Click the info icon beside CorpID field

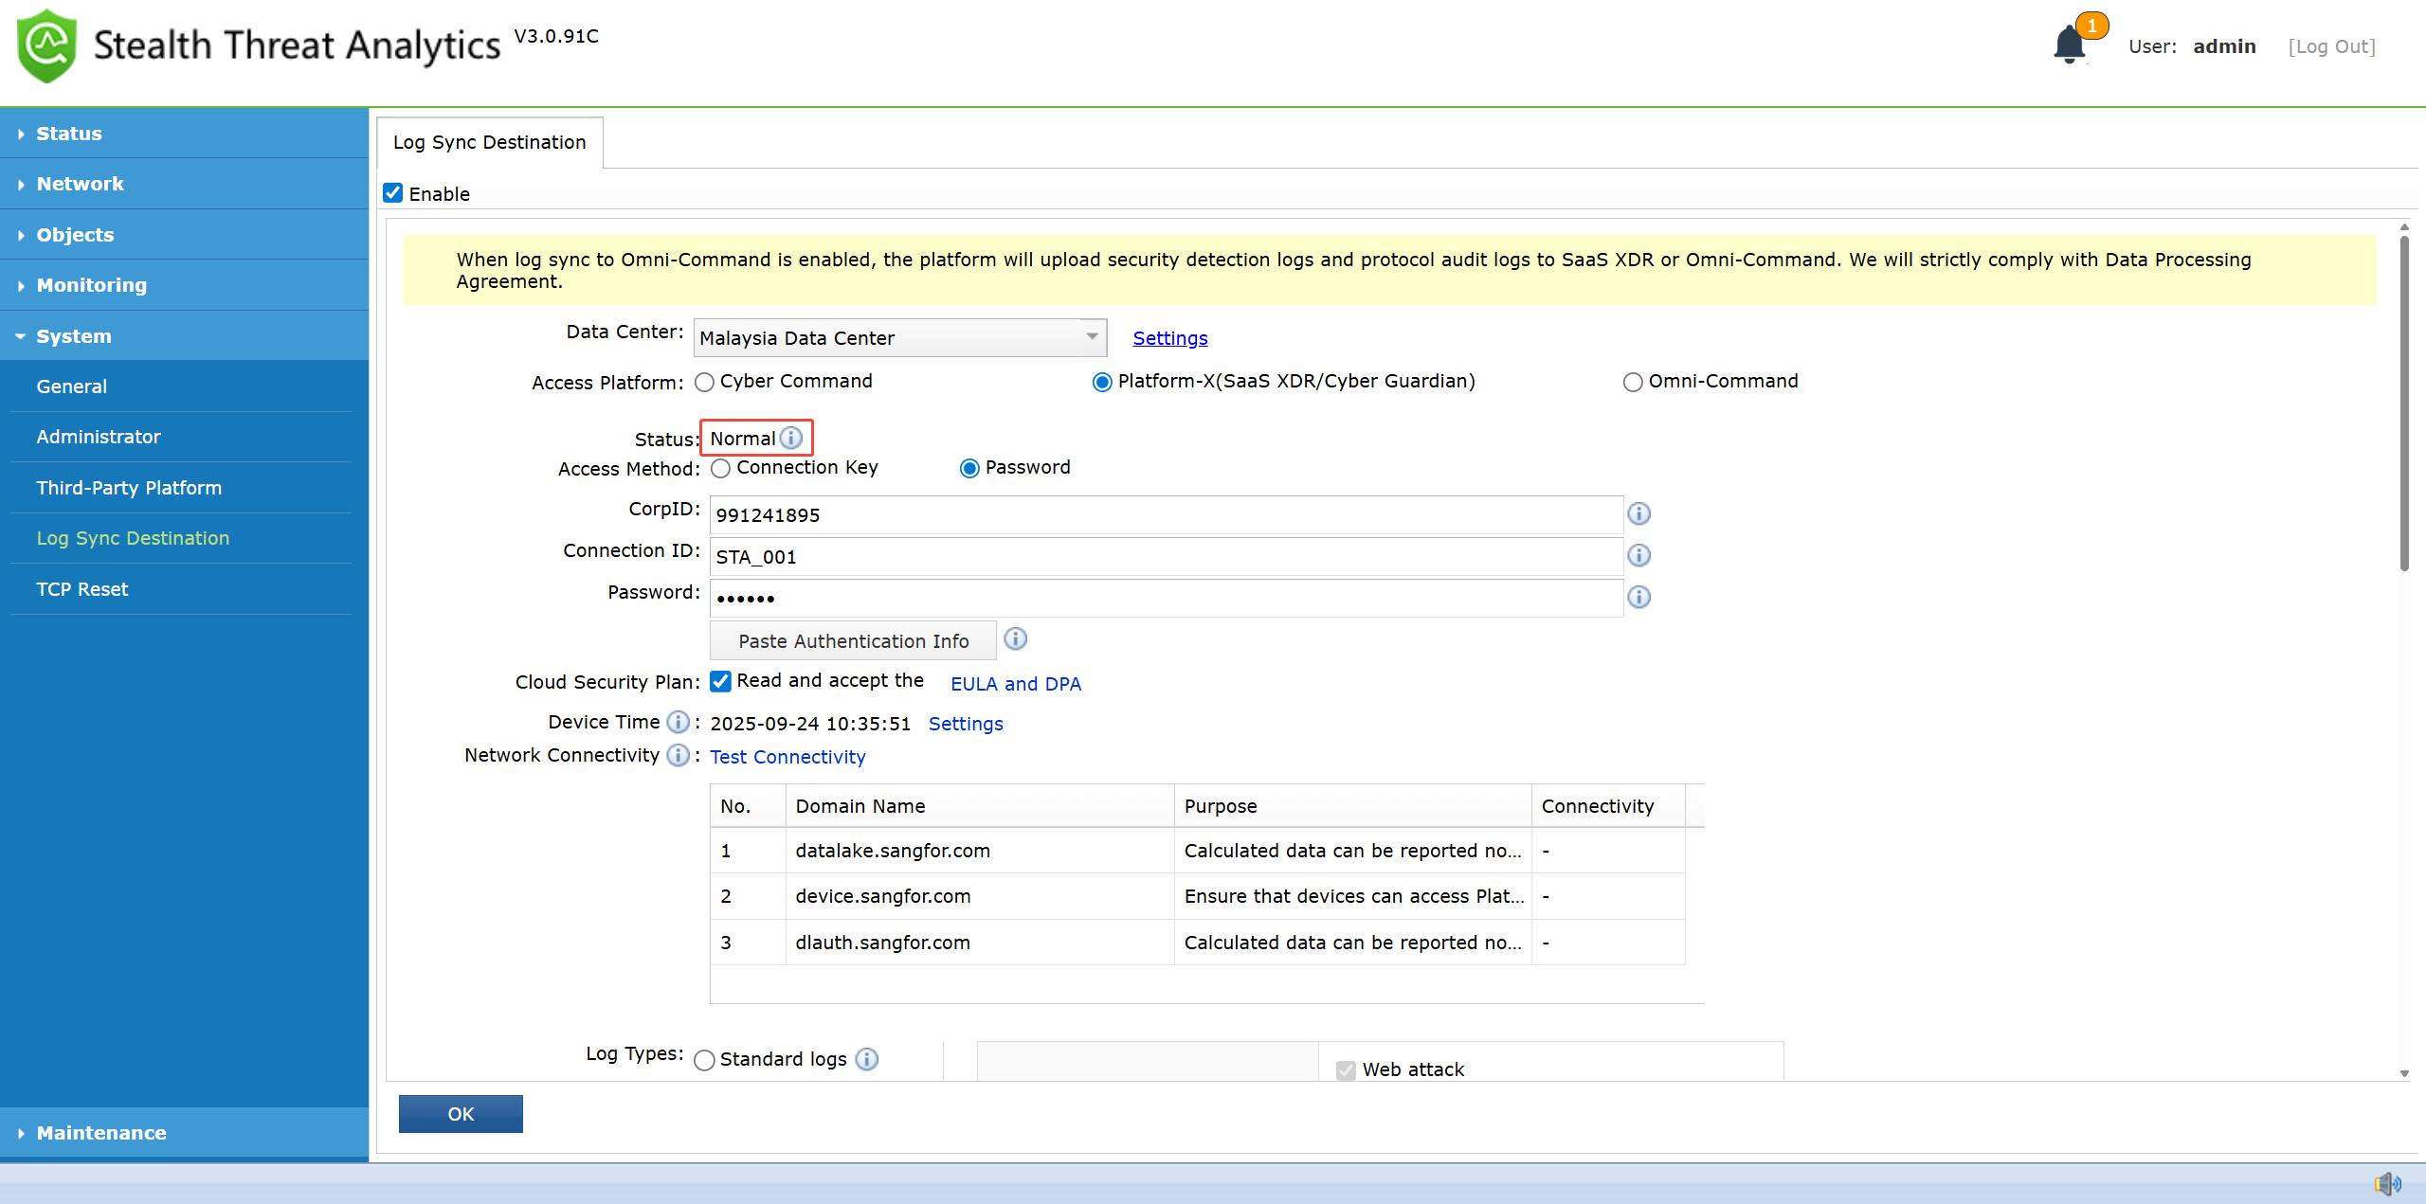coord(1639,513)
